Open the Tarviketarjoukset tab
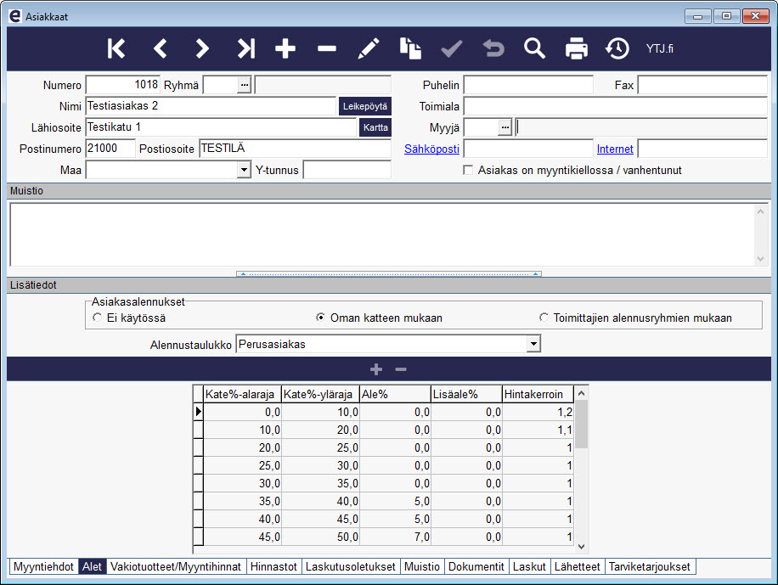Image resolution: width=778 pixels, height=585 pixels. (x=650, y=566)
